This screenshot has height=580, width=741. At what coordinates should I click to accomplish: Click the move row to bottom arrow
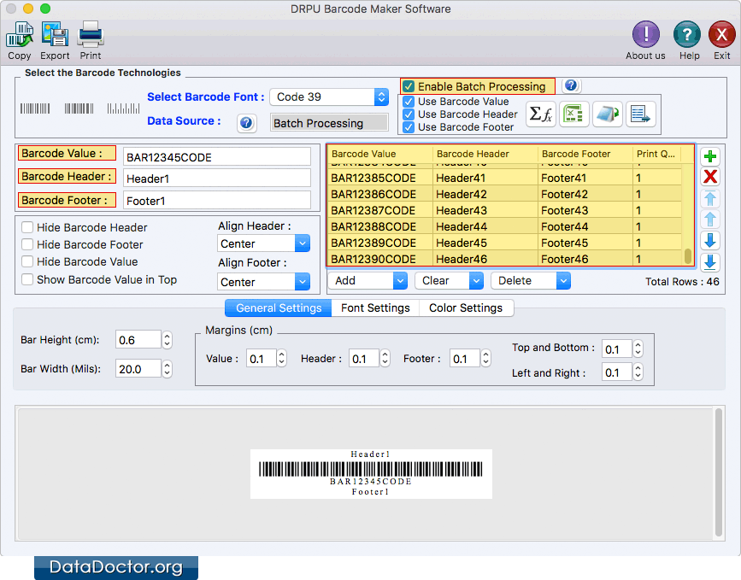tap(710, 262)
